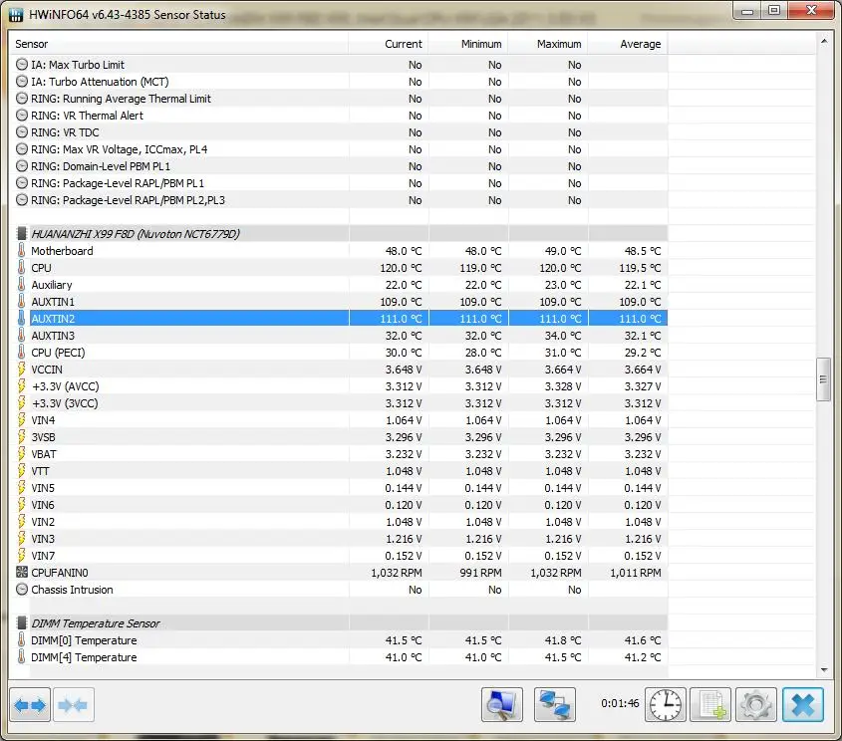The width and height of the screenshot is (842, 741).
Task: Click the circle icon beside Chassis Intrusion
Action: coord(22,590)
